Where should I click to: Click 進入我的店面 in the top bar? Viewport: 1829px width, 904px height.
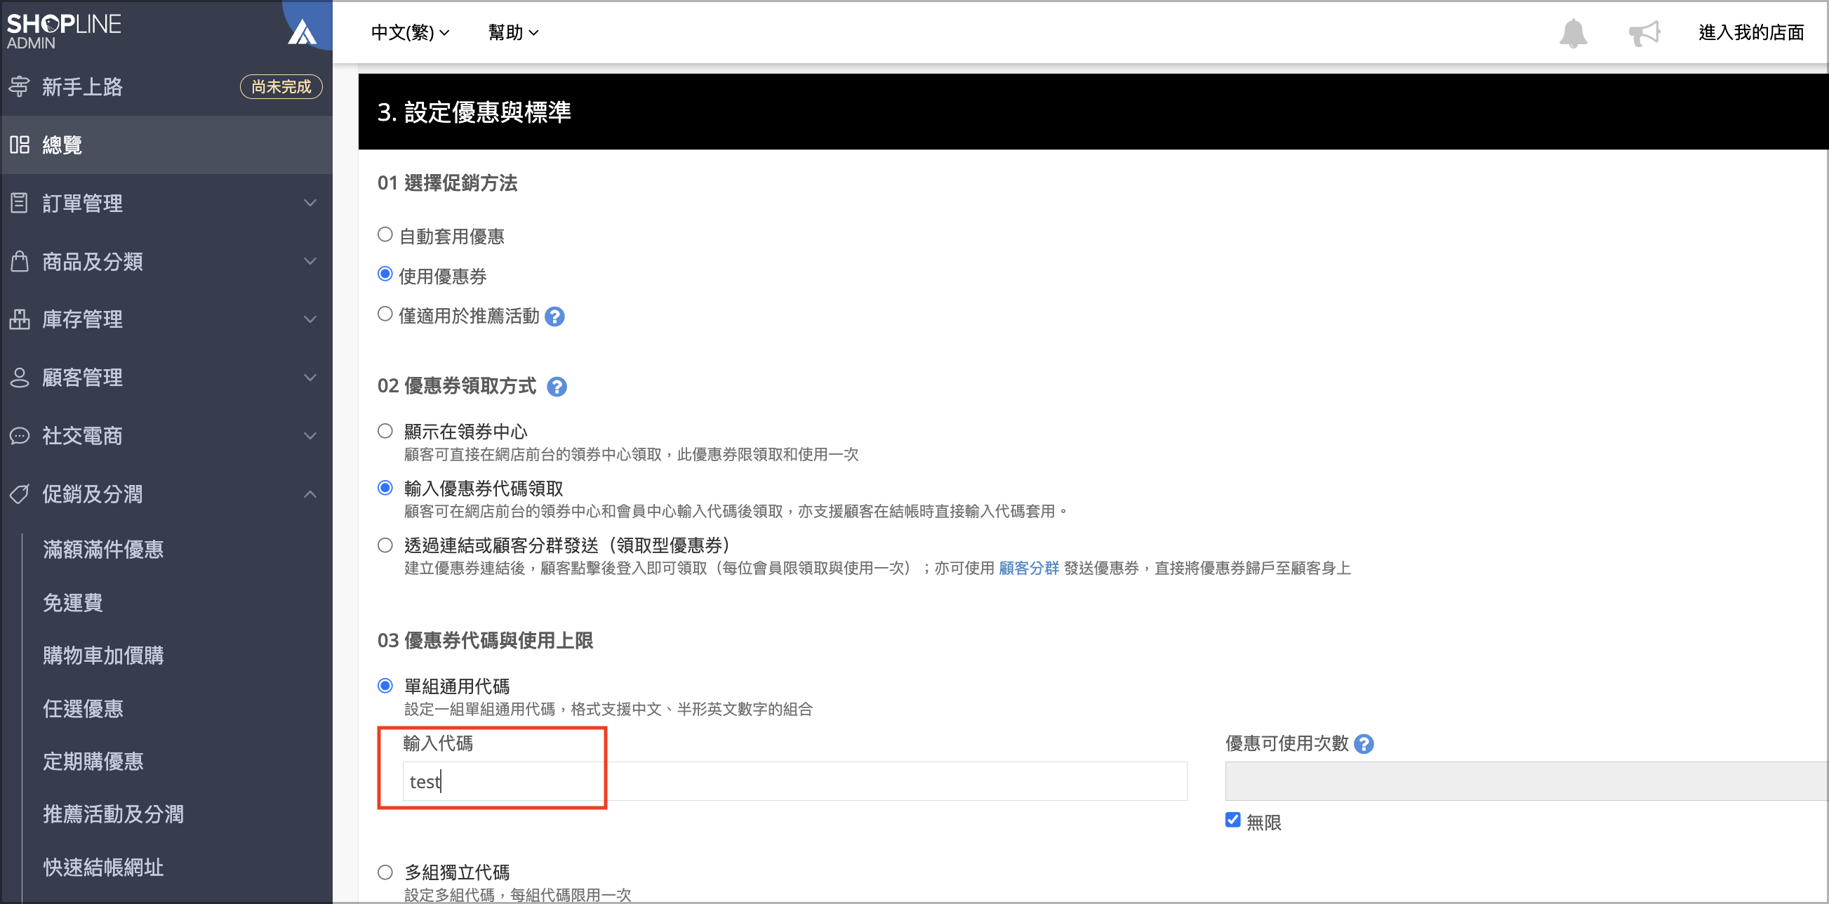point(1750,33)
